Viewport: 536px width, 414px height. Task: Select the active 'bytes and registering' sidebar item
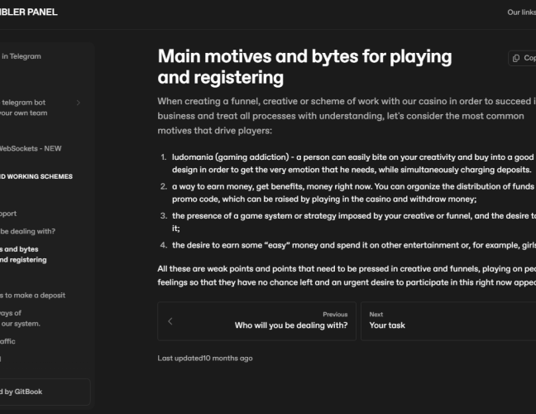(23, 254)
